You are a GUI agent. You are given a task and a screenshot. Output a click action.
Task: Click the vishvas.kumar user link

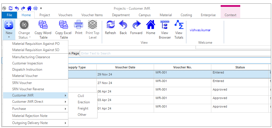(x=200, y=30)
